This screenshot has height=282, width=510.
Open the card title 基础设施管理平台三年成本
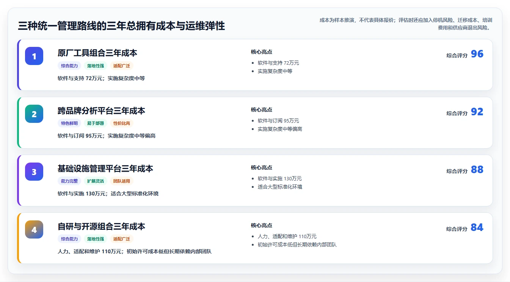pyautogui.click(x=105, y=169)
